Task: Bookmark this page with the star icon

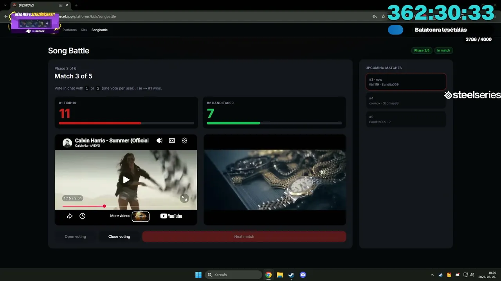Action: (383, 16)
